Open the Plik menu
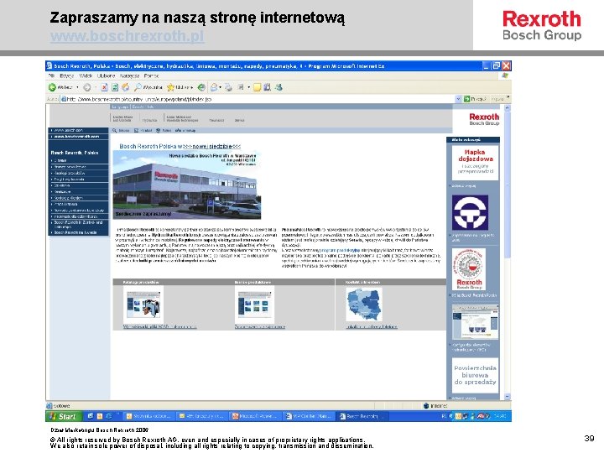 click(52, 75)
